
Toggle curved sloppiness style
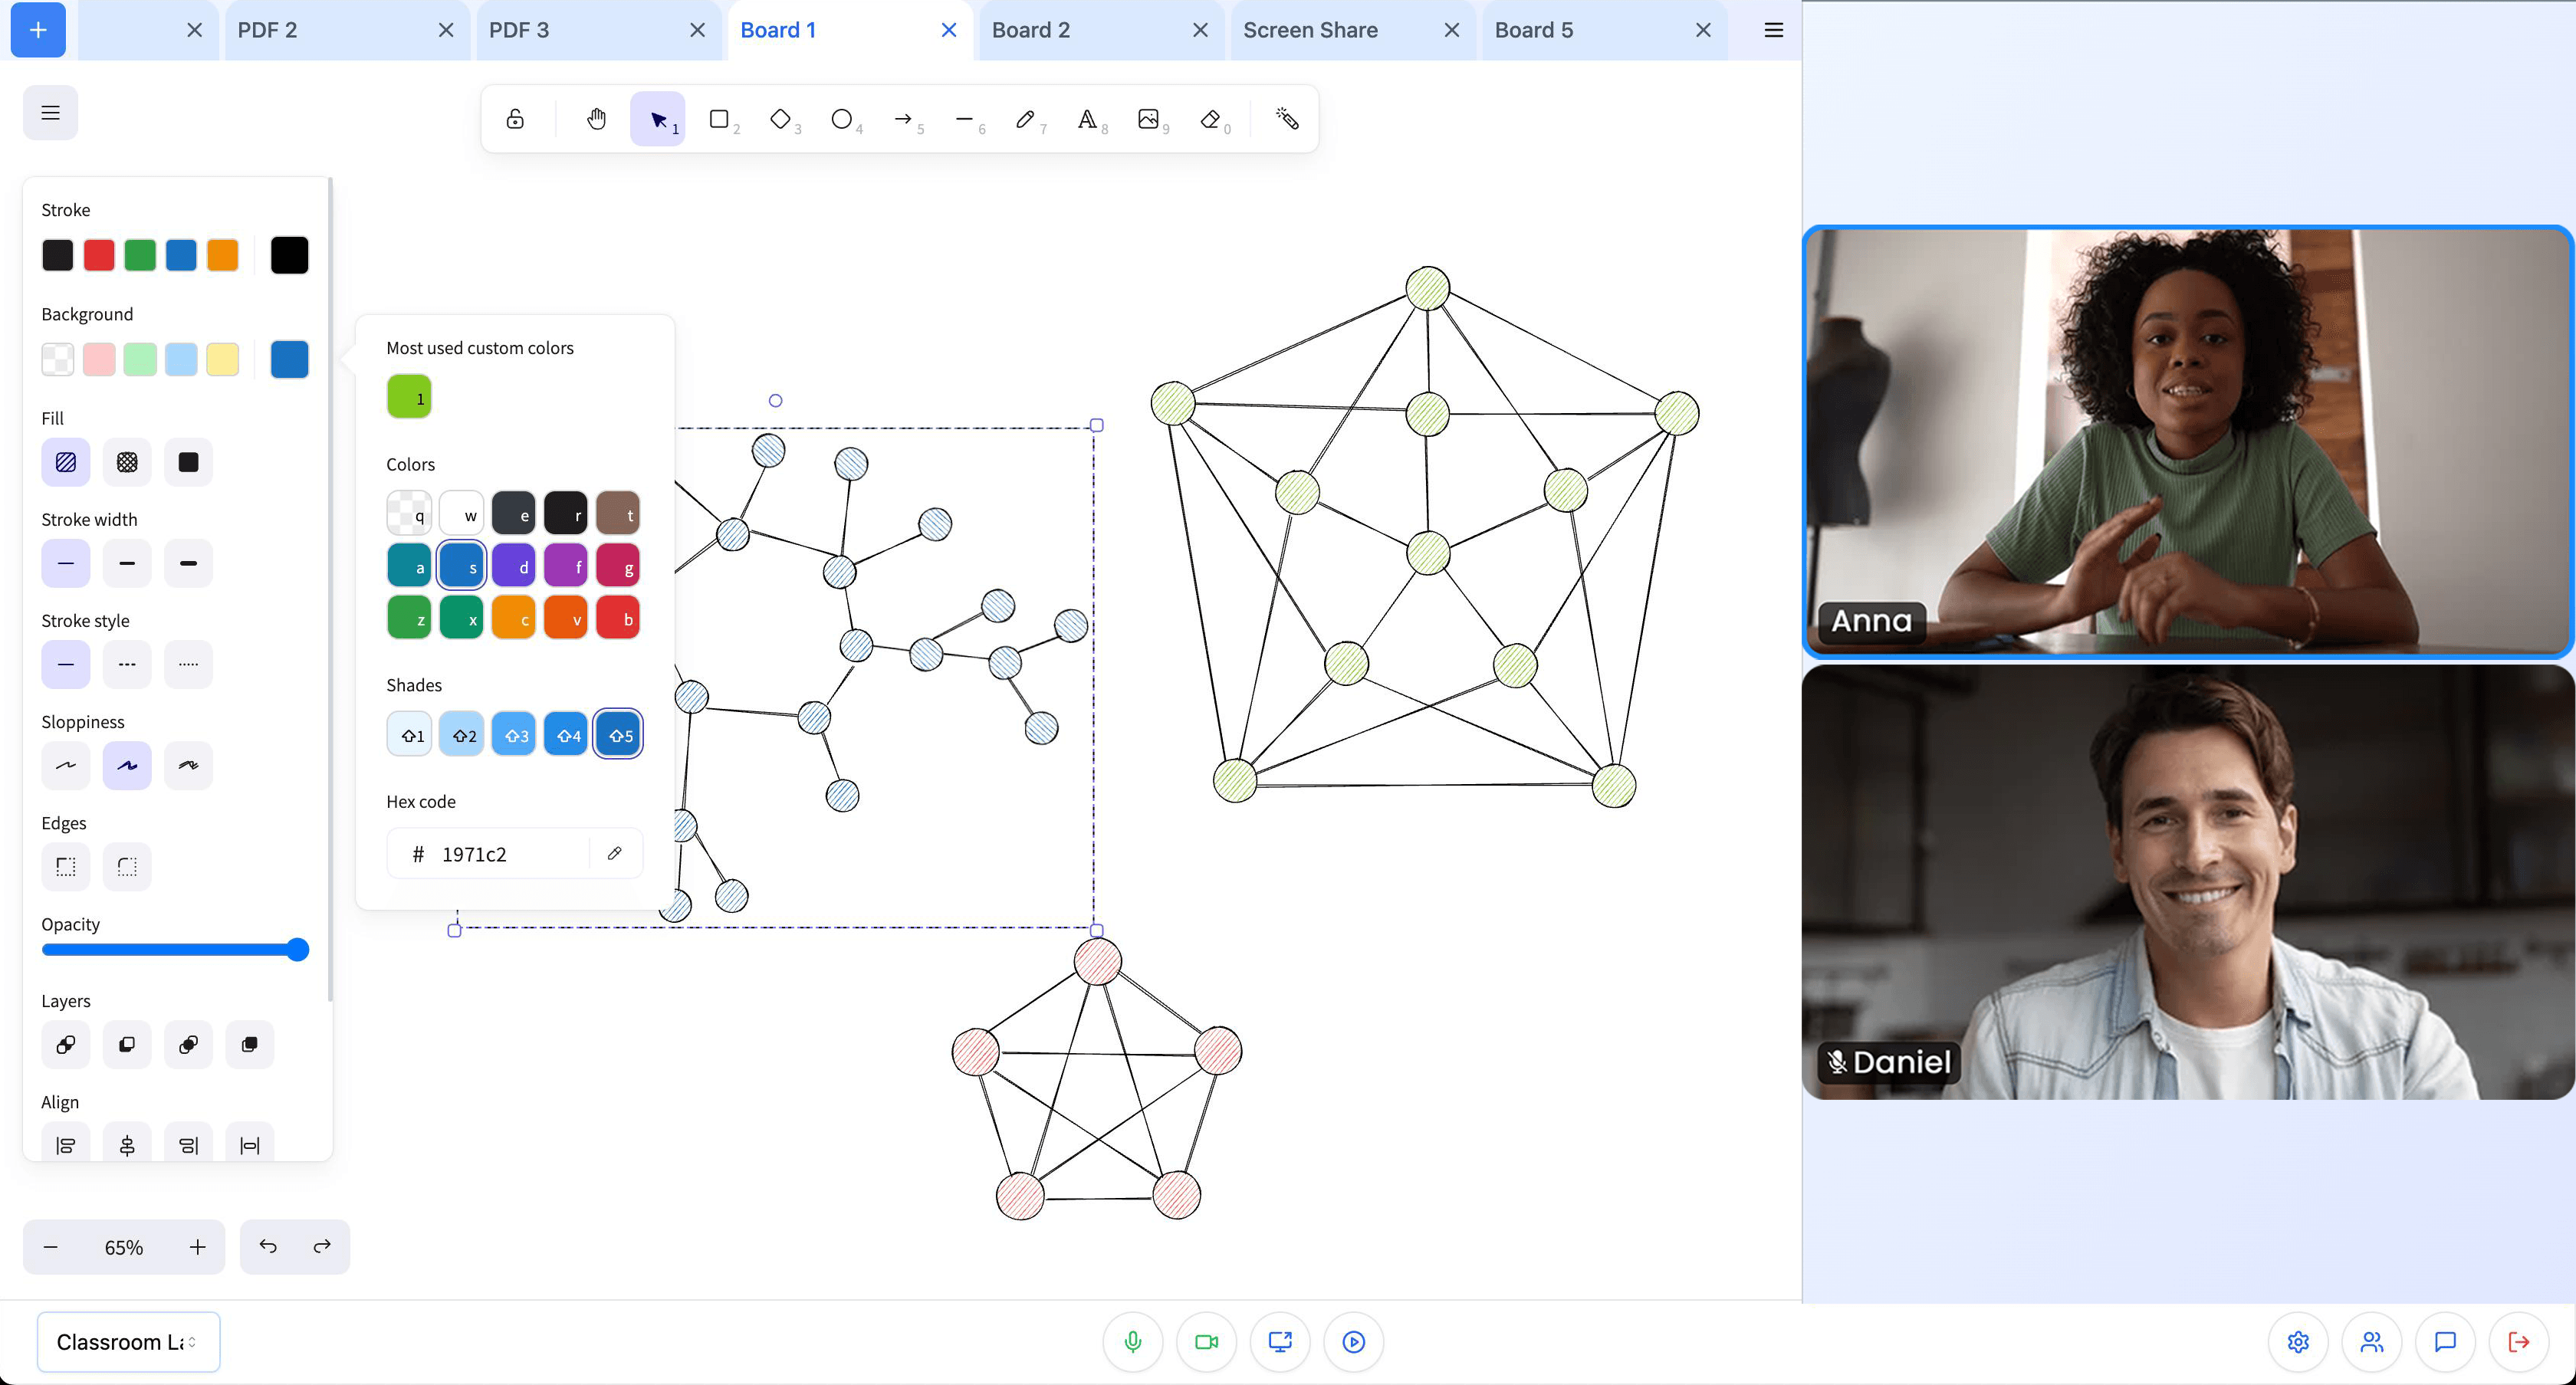click(128, 764)
